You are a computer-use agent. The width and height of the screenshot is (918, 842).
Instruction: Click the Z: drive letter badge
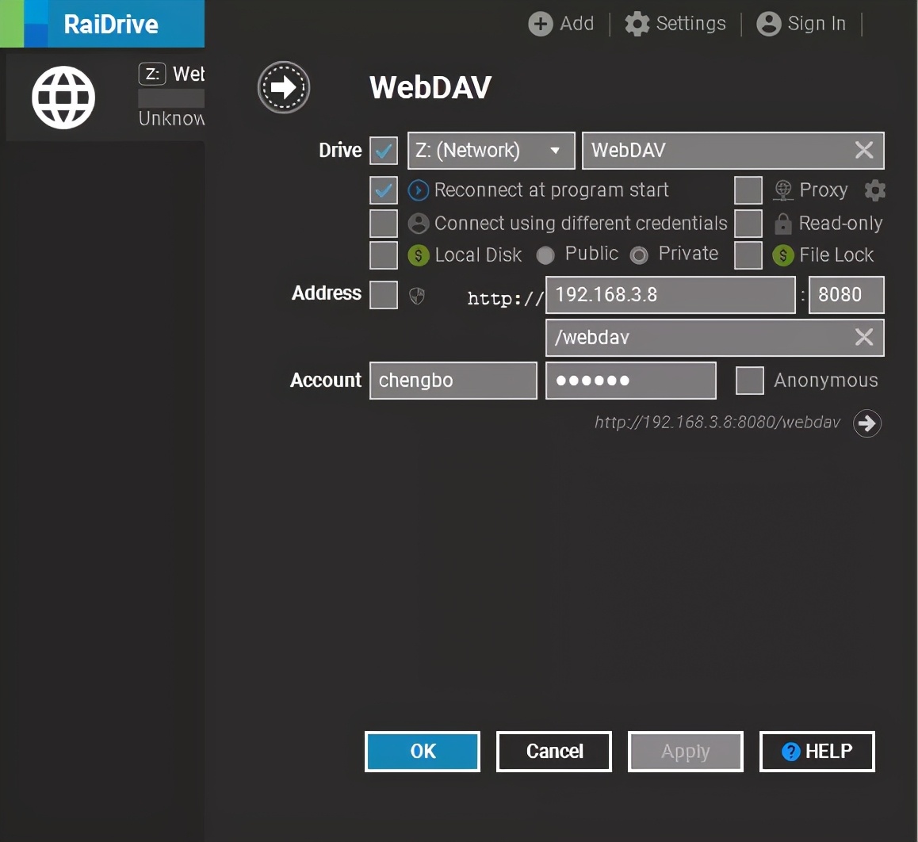pyautogui.click(x=152, y=74)
